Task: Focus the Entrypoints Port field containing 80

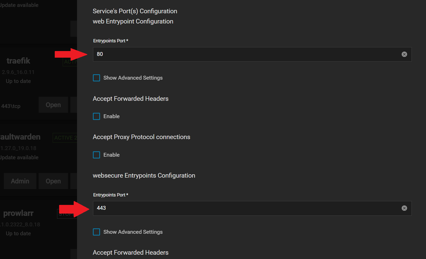Action: 230,54
